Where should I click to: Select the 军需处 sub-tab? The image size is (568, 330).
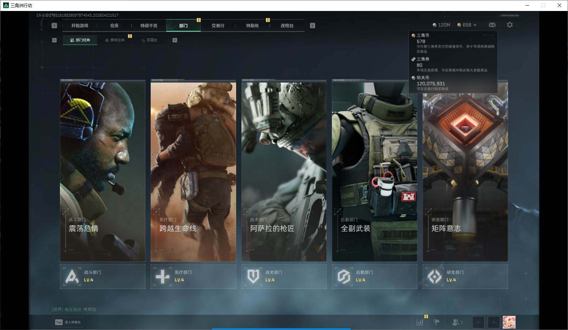(x=149, y=40)
